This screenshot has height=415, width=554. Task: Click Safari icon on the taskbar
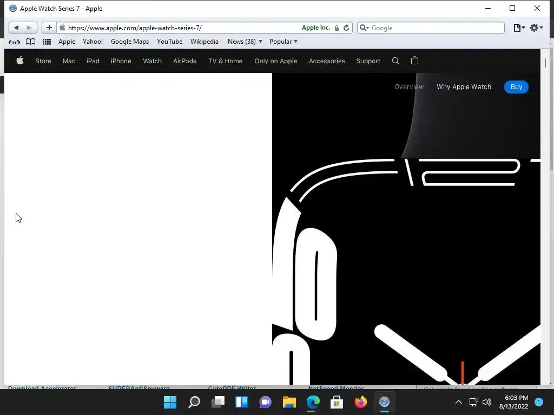(385, 402)
